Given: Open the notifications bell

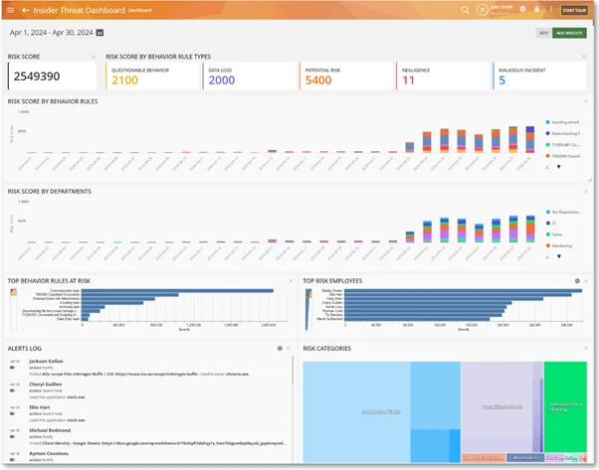Looking at the screenshot, I should click(x=538, y=10).
